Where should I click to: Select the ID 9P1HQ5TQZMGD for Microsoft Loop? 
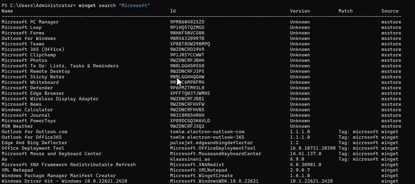point(187,27)
